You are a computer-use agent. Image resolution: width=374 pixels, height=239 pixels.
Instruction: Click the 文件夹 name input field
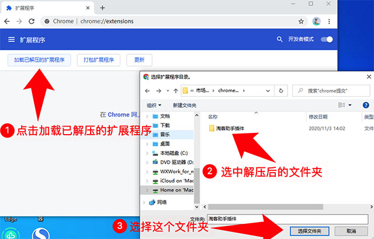pyautogui.click(x=288, y=219)
